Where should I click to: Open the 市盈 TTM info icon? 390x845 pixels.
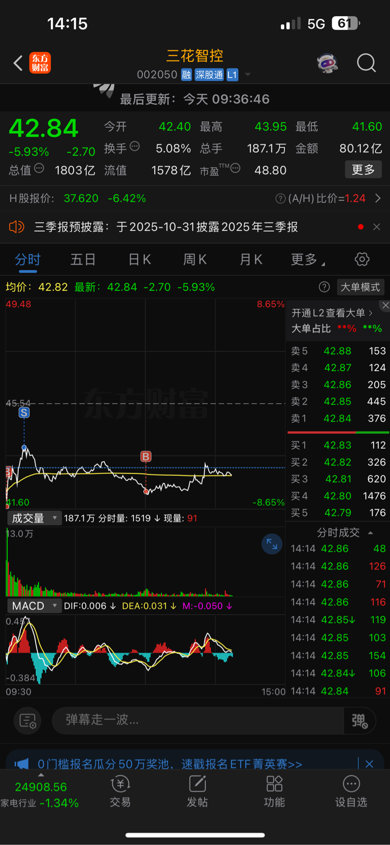(235, 168)
